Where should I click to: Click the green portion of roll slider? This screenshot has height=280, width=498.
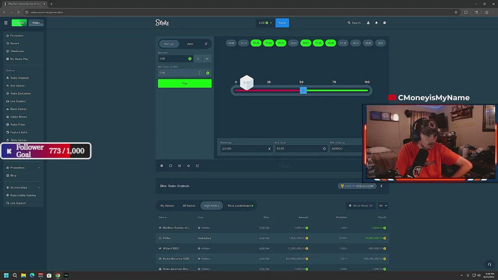pyautogui.click(x=337, y=90)
